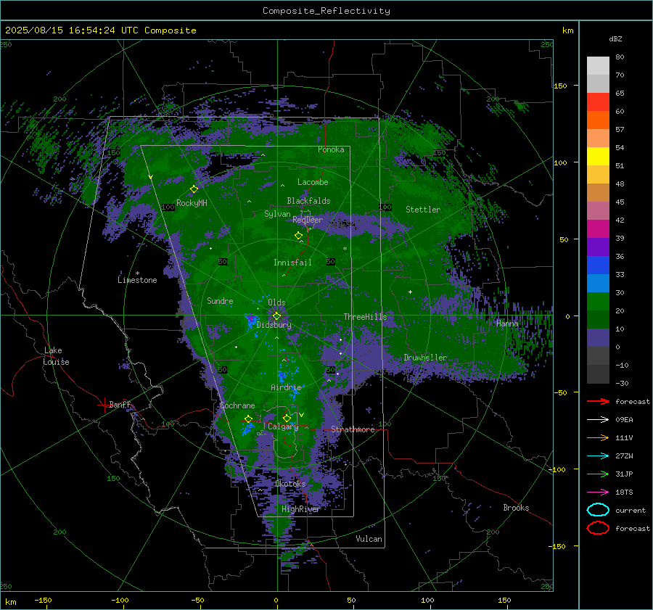Click the Innisfail city label
Screen dimensions: 653x610
[x=292, y=263]
